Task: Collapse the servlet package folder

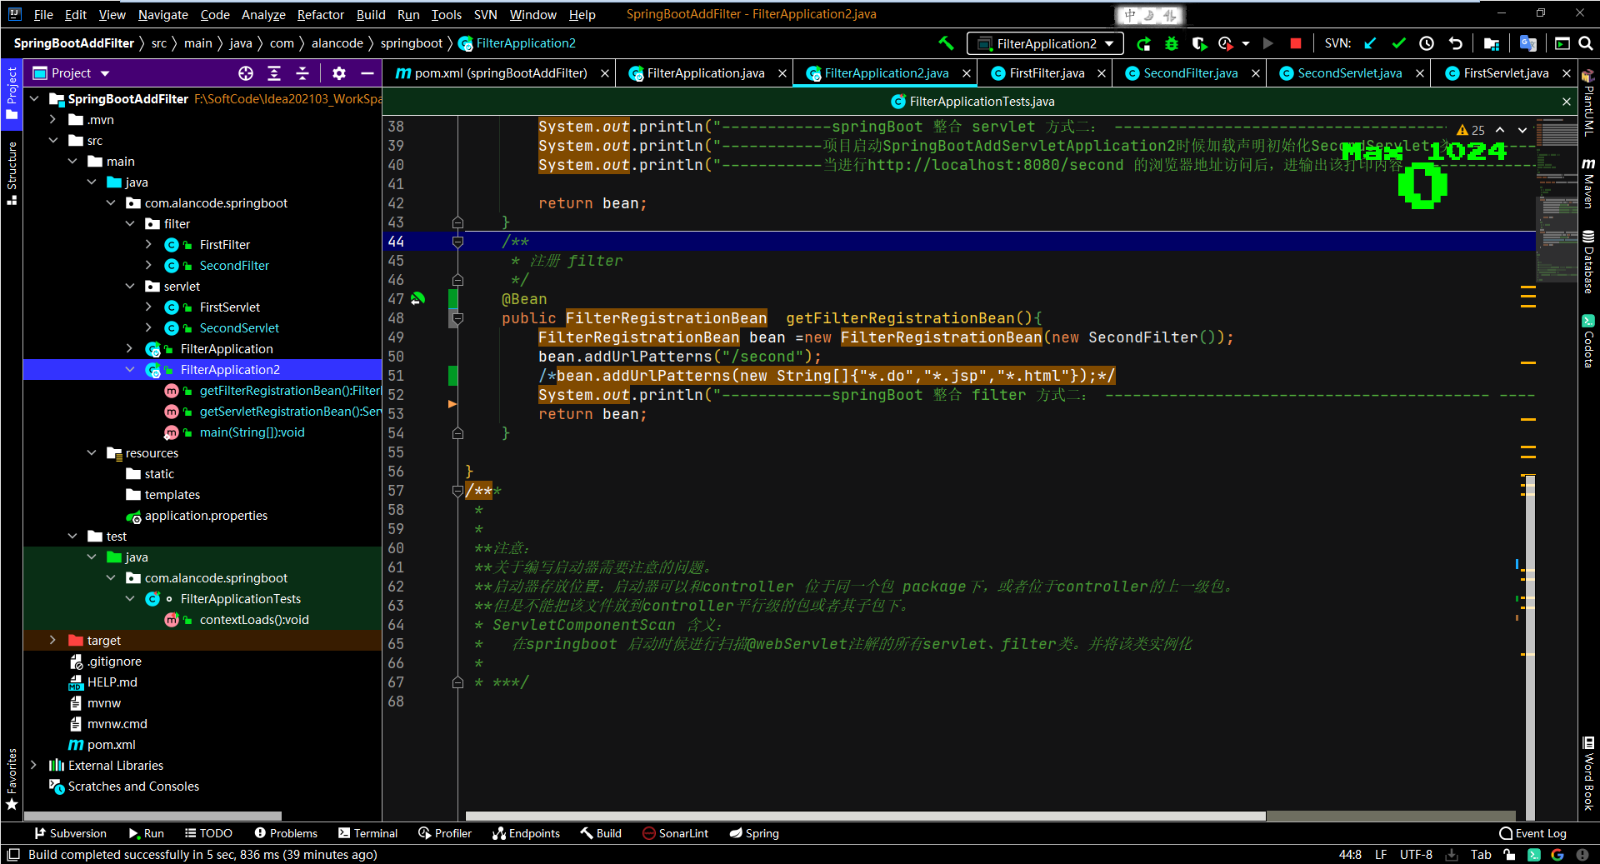Action: pyautogui.click(x=130, y=287)
